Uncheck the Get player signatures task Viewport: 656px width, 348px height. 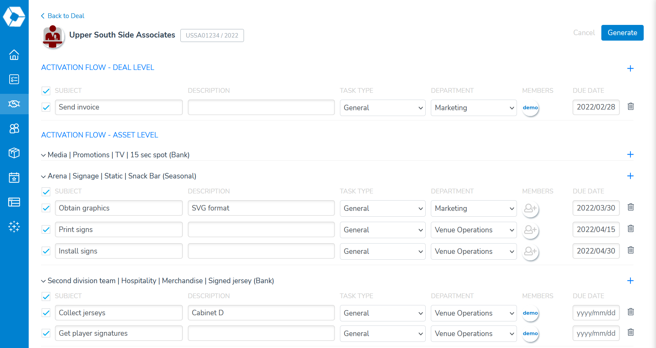46,333
